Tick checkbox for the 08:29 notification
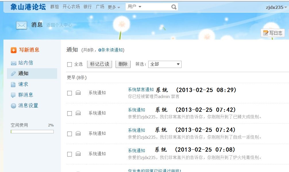289x172 pixels. (x=69, y=93)
